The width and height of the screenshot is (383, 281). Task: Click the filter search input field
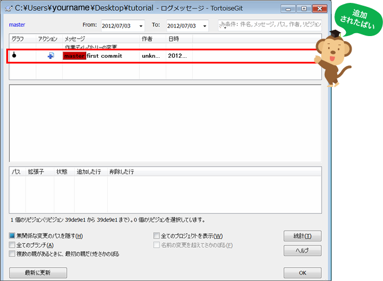click(x=270, y=25)
